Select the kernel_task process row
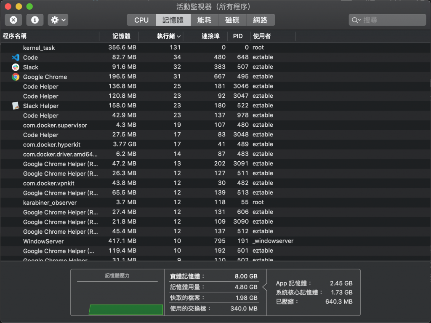Viewport: 431px width, 323px height. 215,48
